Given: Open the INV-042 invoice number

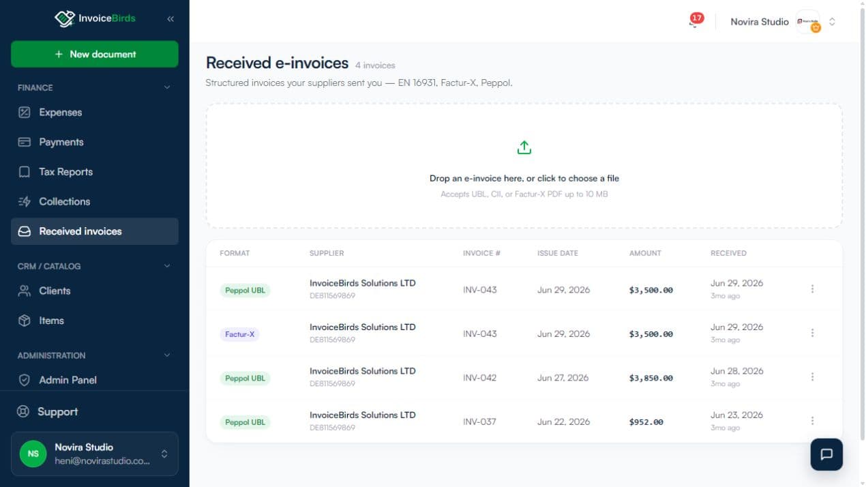Looking at the screenshot, I should 480,378.
